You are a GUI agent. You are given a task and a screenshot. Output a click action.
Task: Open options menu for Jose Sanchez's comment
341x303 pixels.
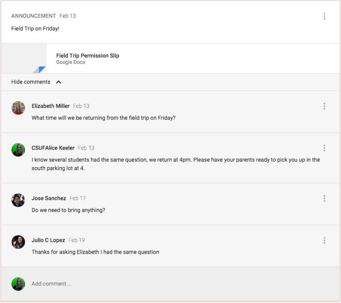(324, 198)
